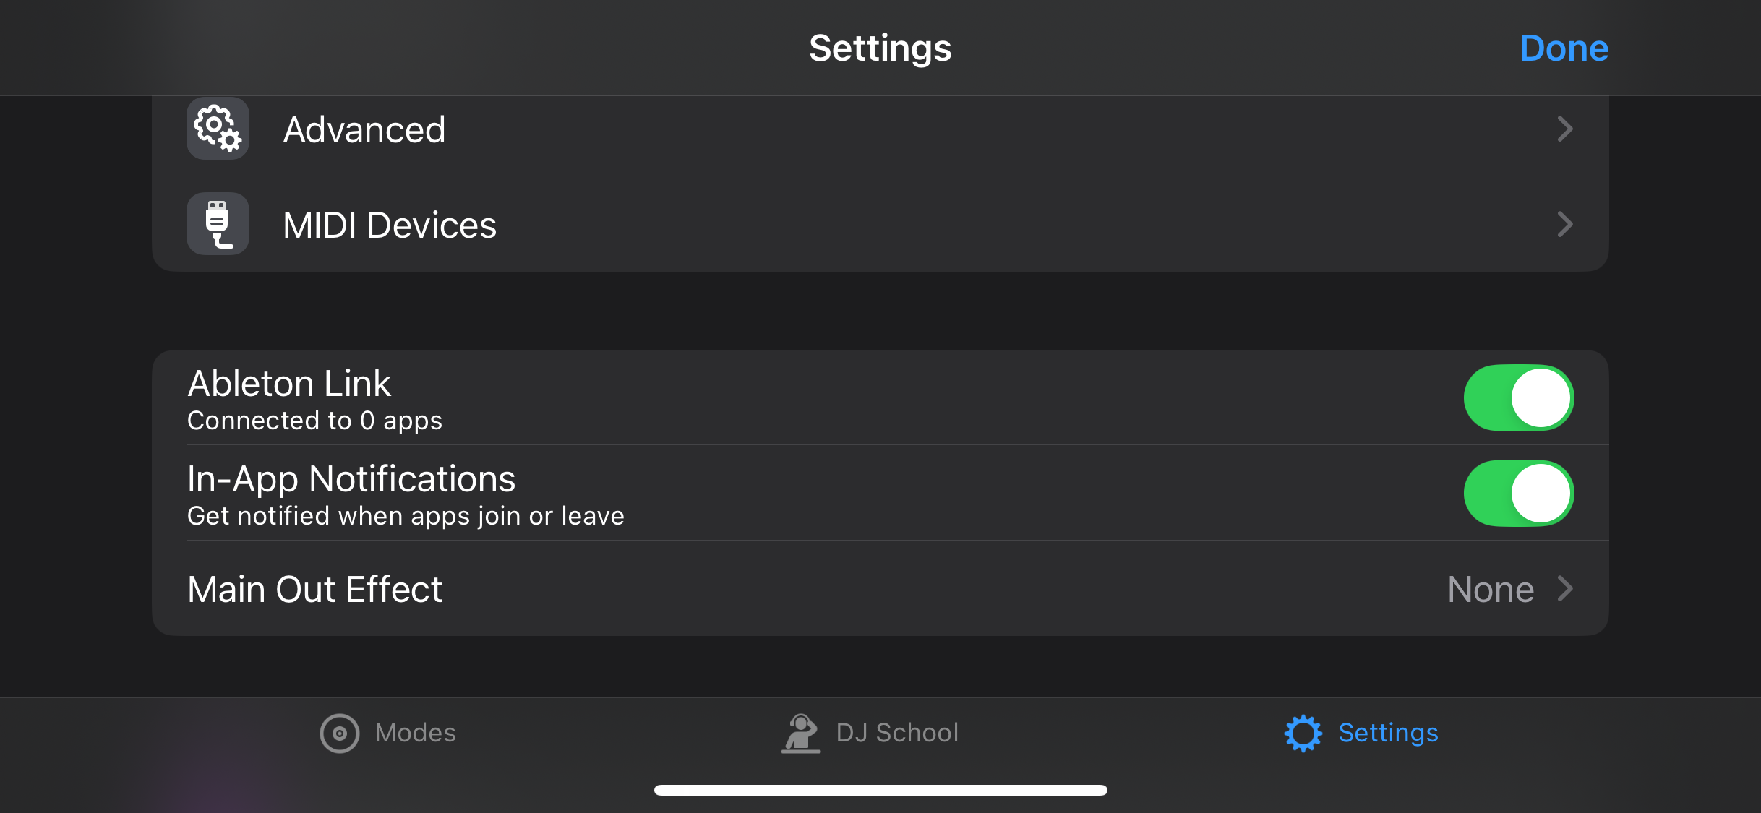This screenshot has width=1761, height=813.
Task: Switch to the Settings tab
Action: [x=1361, y=732]
